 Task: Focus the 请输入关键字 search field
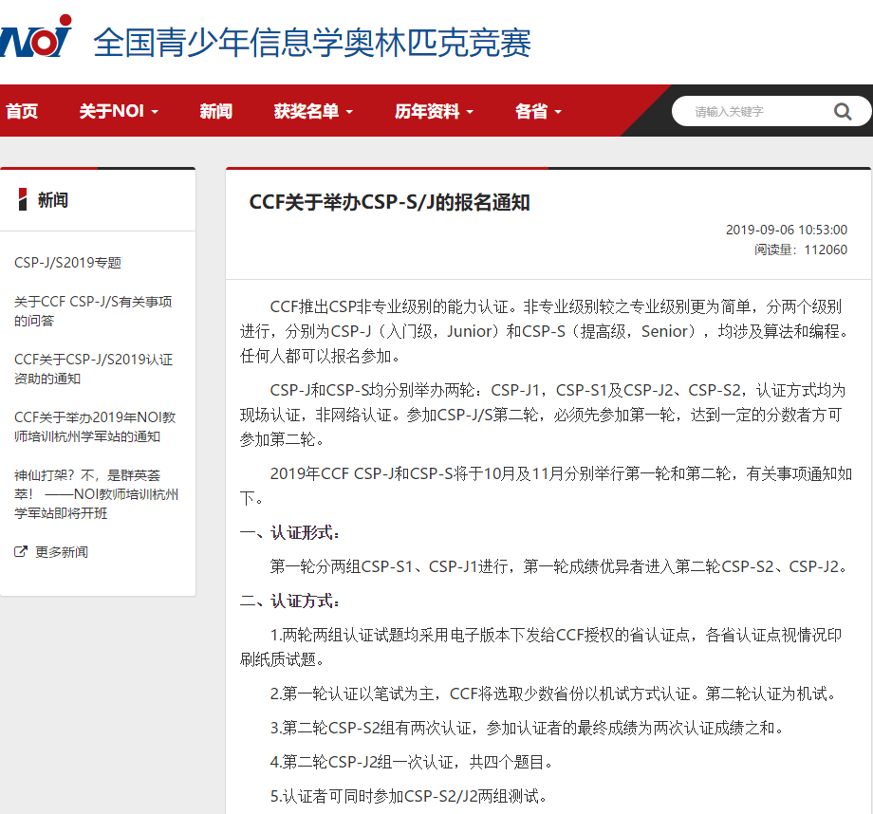[x=771, y=111]
